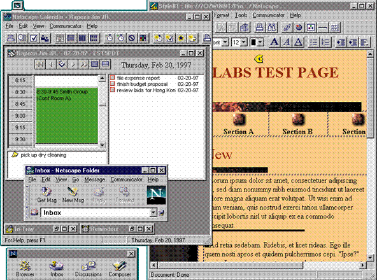
Task: Toggle numbered list in Composer toolbar
Action: coord(325,42)
